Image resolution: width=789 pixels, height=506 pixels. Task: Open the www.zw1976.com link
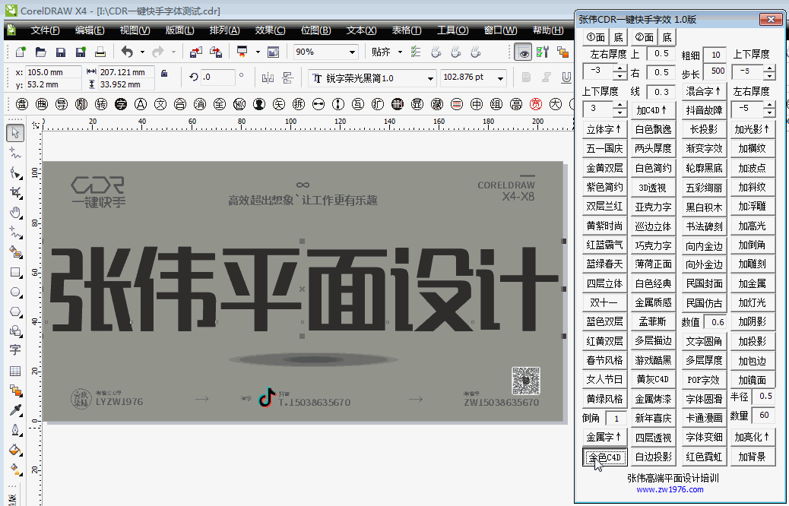(670, 489)
